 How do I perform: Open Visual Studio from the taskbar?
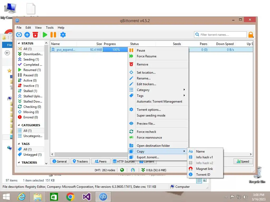86,197
